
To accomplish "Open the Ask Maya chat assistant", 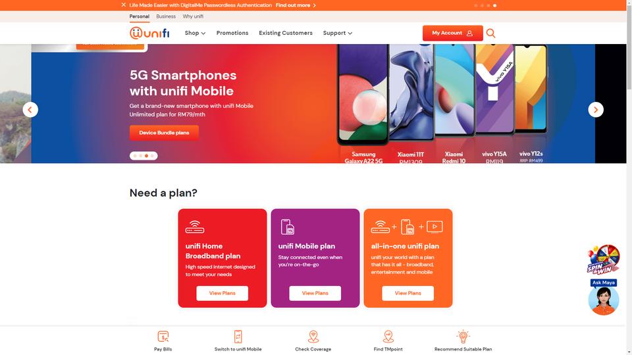I will pos(604,297).
